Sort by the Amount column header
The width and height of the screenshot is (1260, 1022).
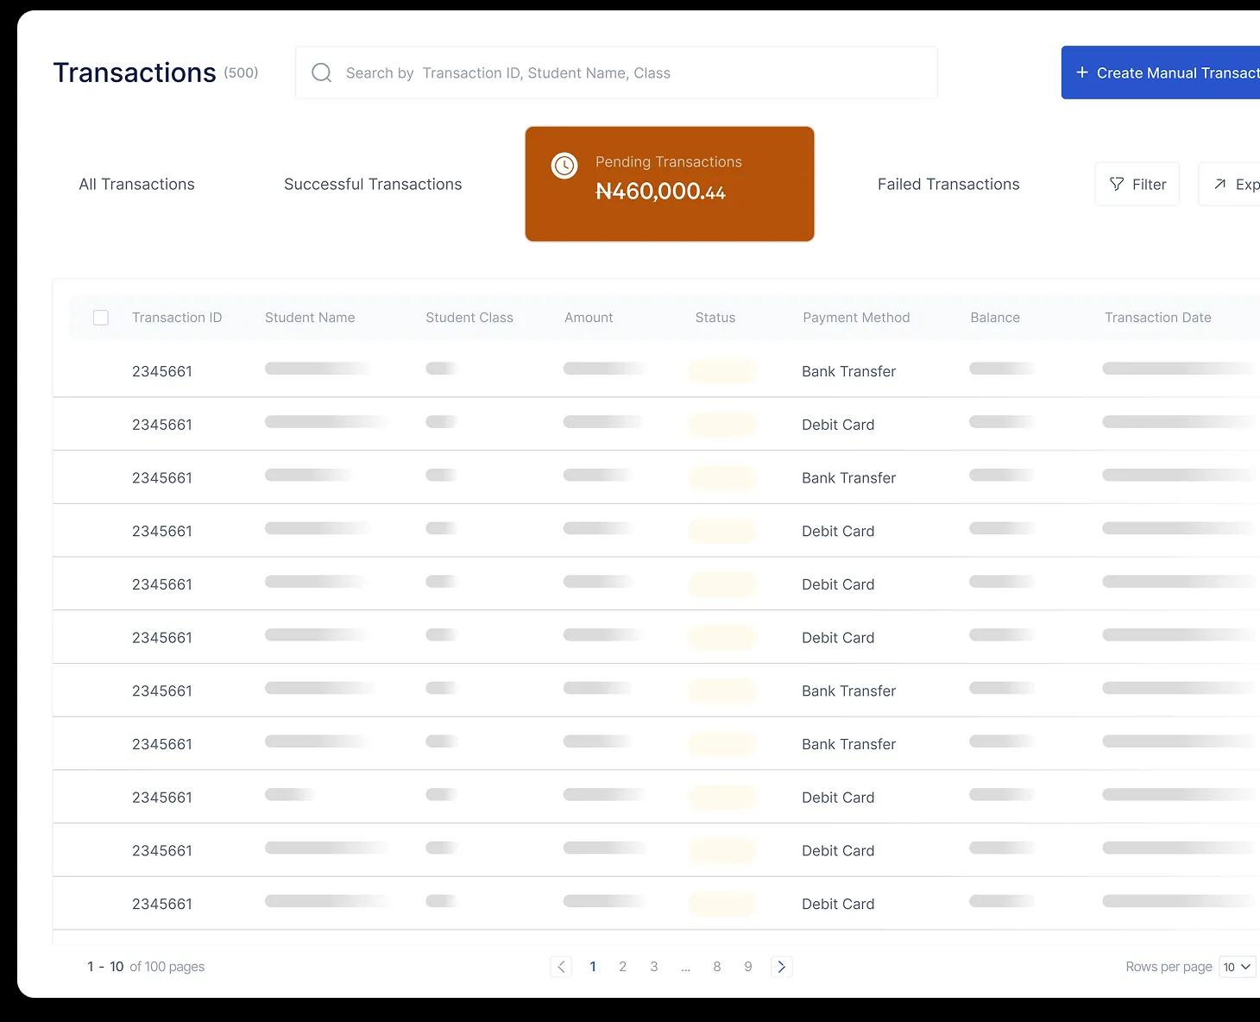(x=589, y=318)
